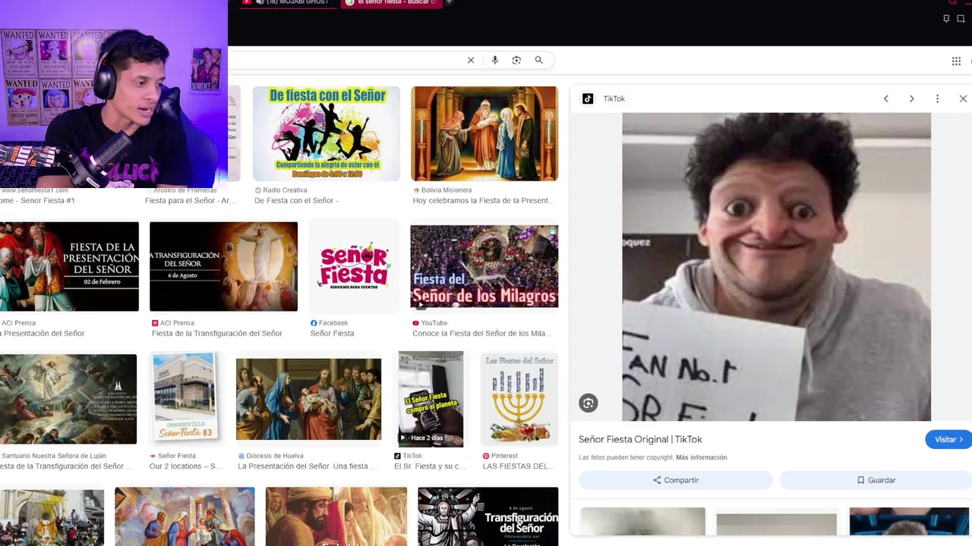Open the Pinterest 'Las Fiestas del Señor' menorah thumbnail
Image resolution: width=972 pixels, height=546 pixels.
pyautogui.click(x=519, y=399)
